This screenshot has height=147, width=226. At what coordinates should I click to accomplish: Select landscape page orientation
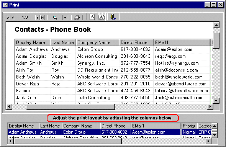point(102,17)
